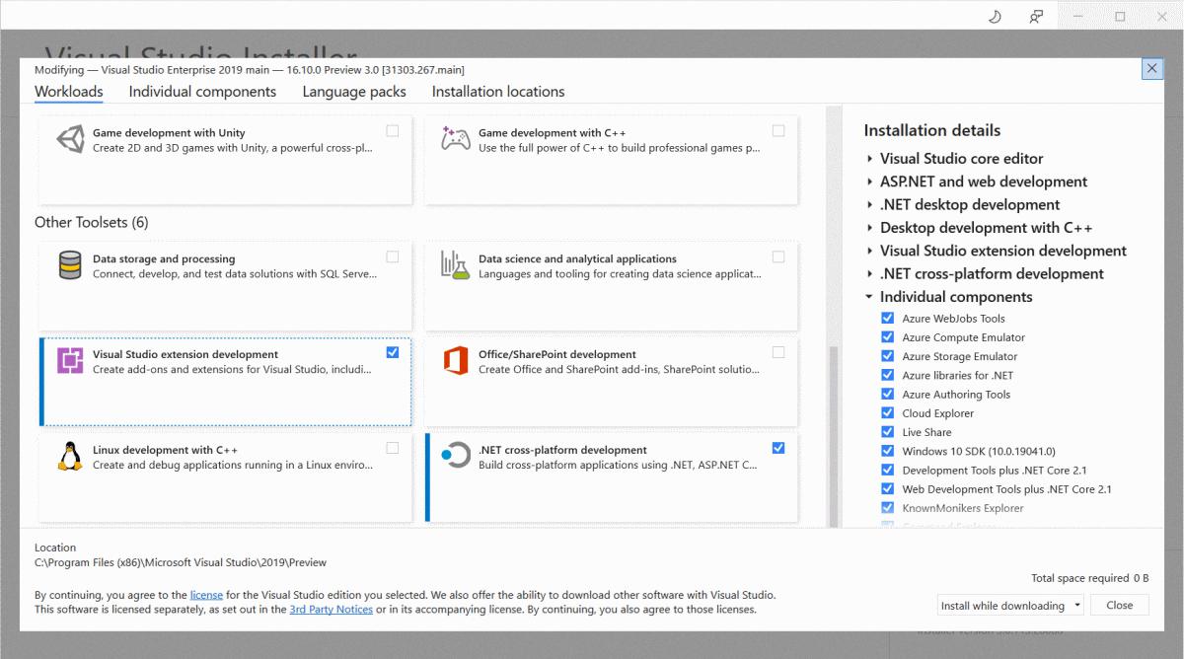Expand .NET desktop development details
Screen dimensions: 1184x659
pyautogui.click(x=869, y=205)
